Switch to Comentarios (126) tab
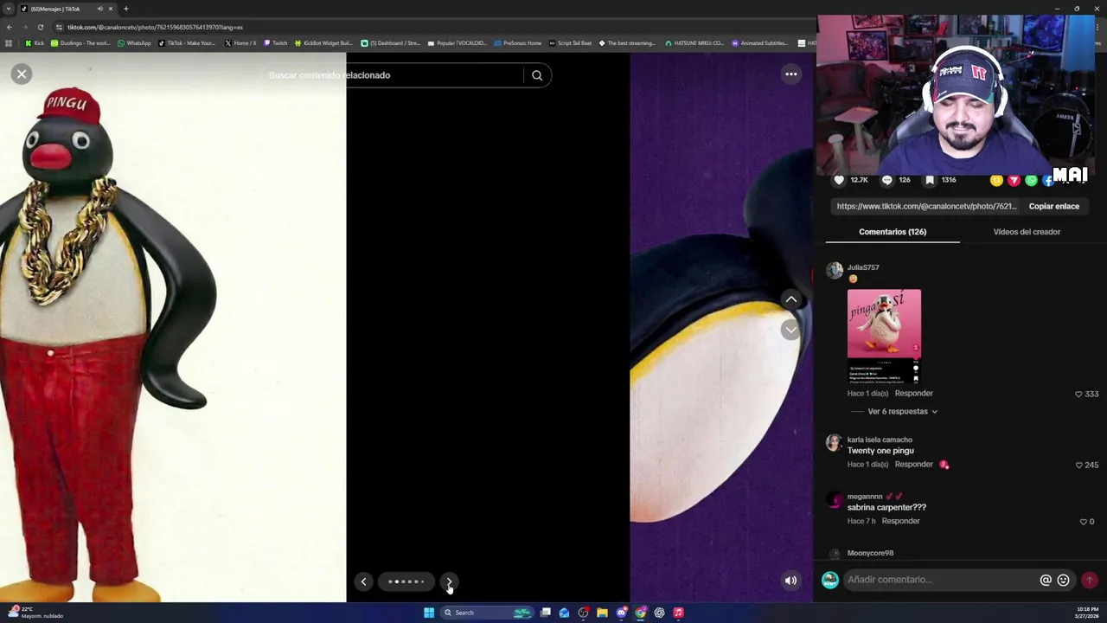 pyautogui.click(x=893, y=232)
